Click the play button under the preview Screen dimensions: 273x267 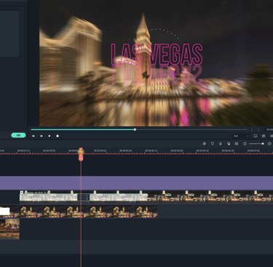[50, 136]
